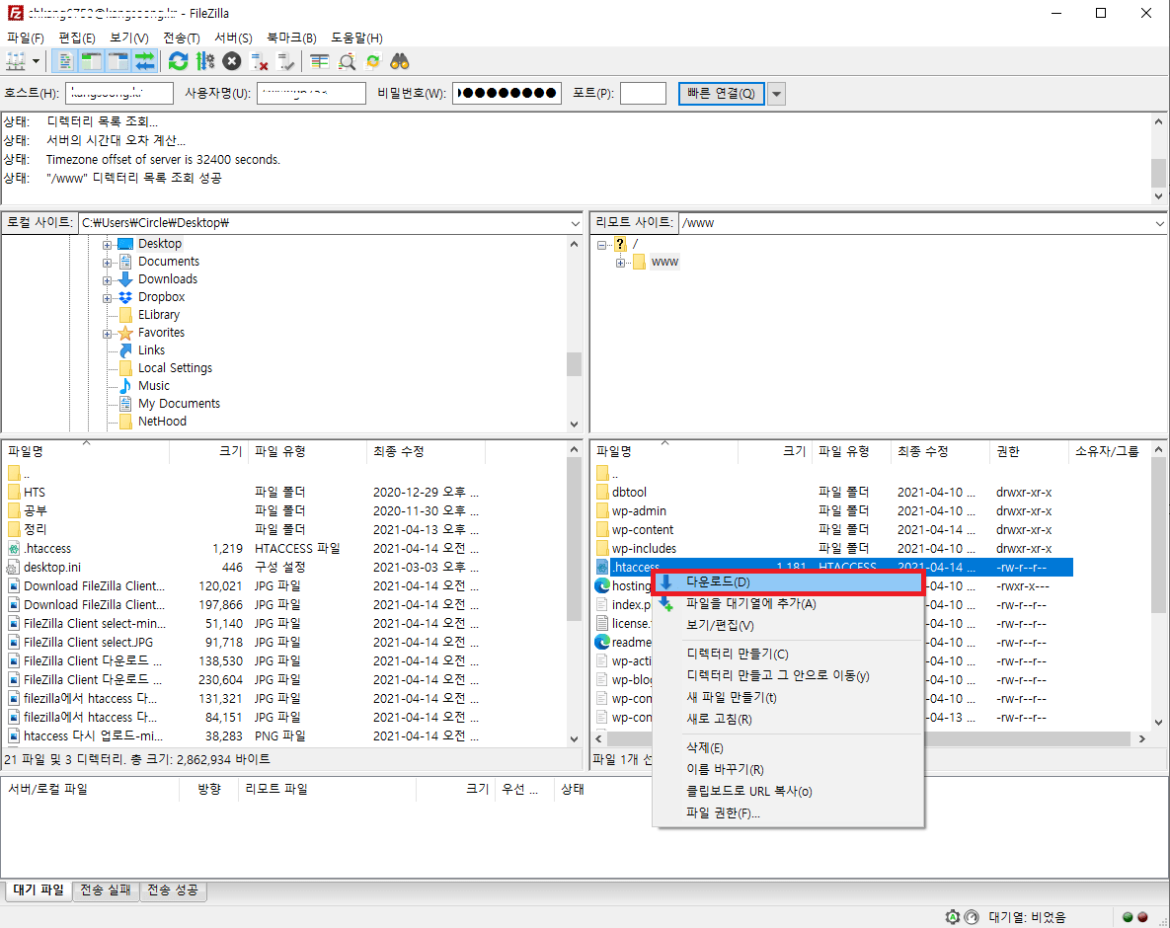Toggle synchronized browsing
This screenshot has width=1170, height=928.
pos(371,60)
